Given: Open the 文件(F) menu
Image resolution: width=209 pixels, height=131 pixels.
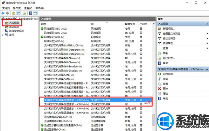Looking at the screenshot, I should point(6,8).
